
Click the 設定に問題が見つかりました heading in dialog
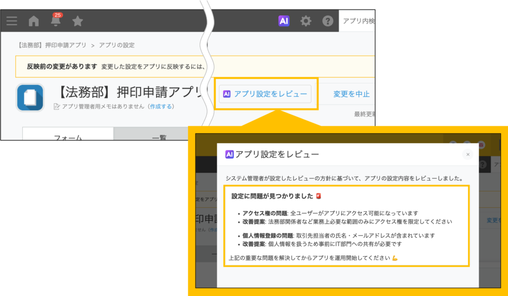pos(273,196)
